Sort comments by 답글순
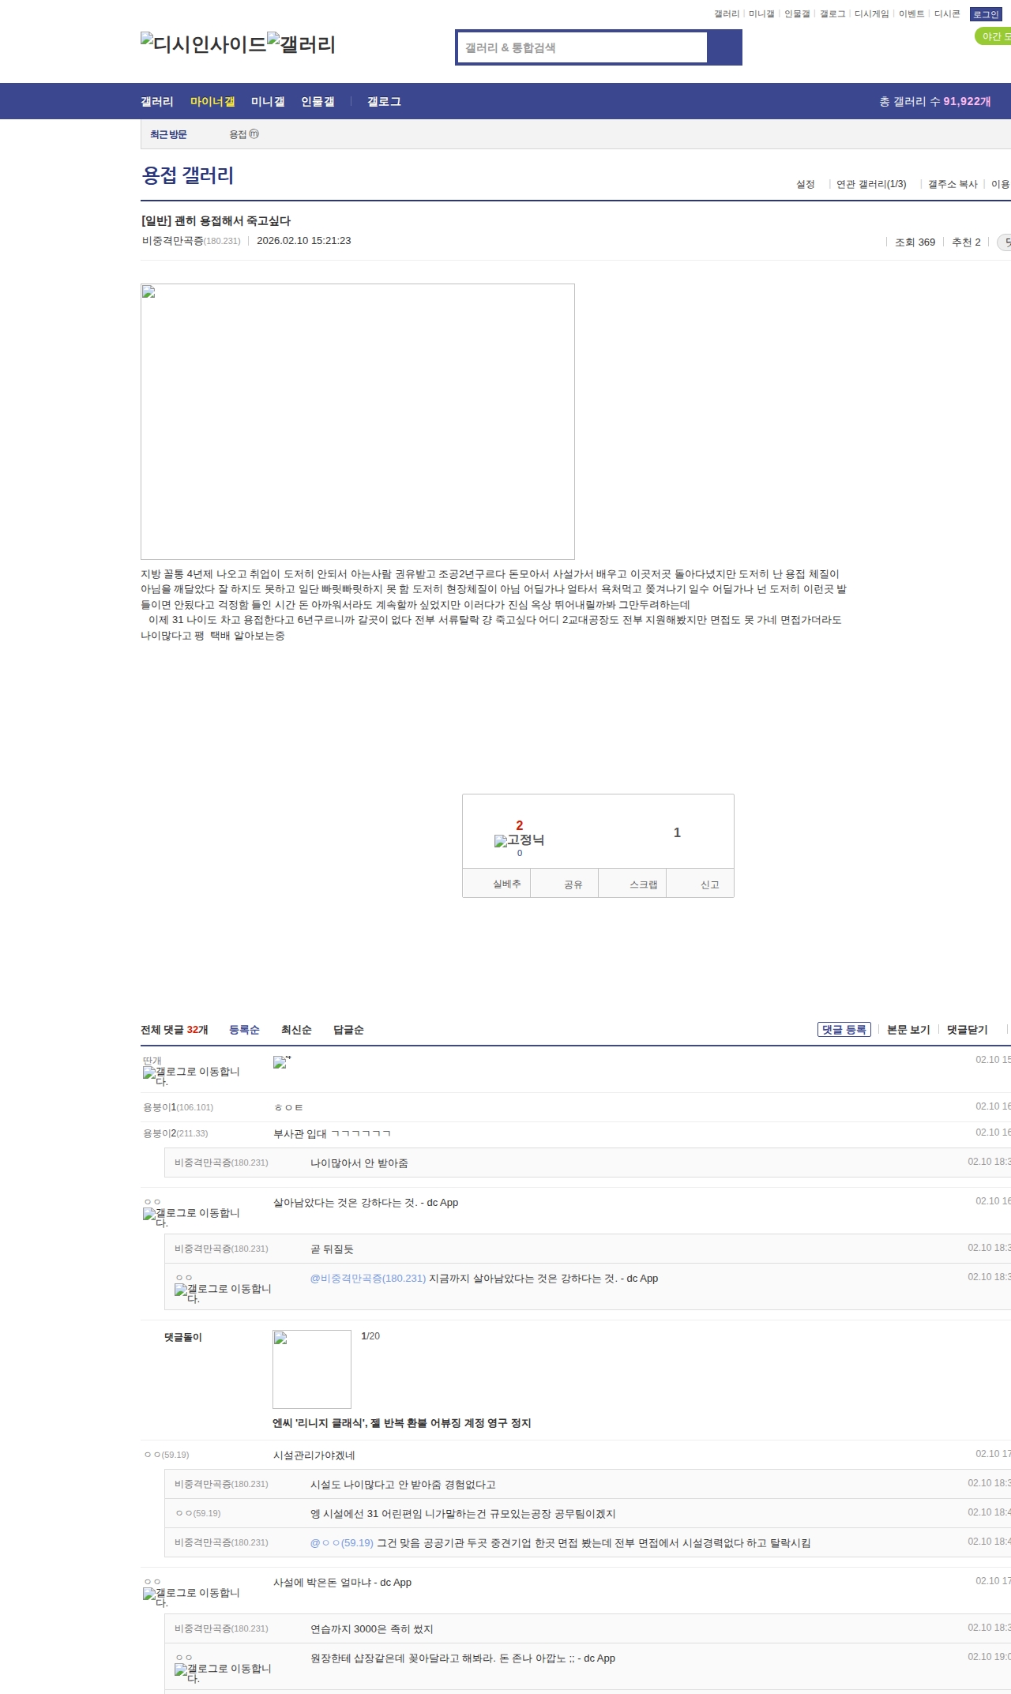The height and width of the screenshot is (1694, 1011). coord(348,1030)
